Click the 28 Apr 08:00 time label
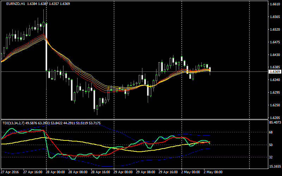 coord(78,172)
